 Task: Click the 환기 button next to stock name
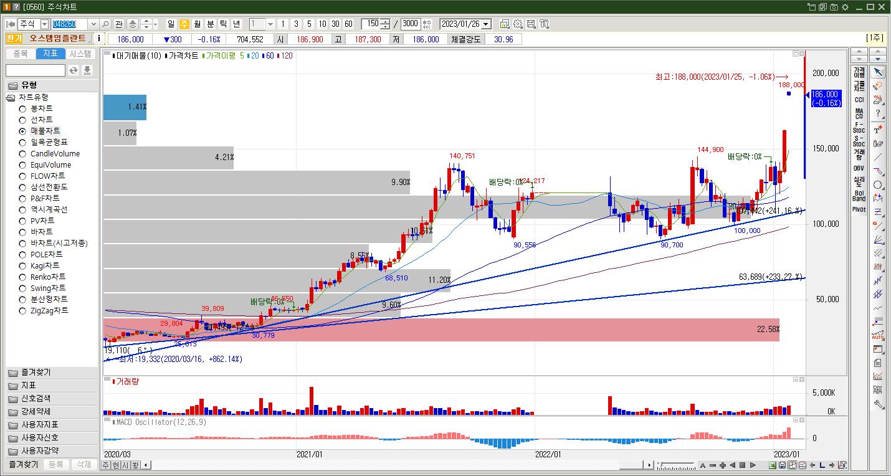[14, 39]
